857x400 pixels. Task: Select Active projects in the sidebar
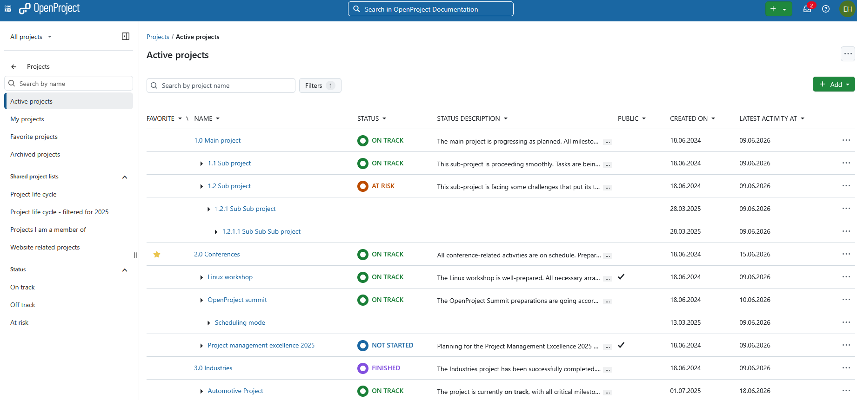tap(68, 101)
